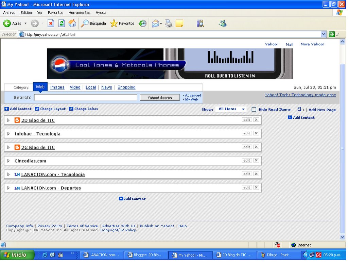
Task: Click the Advanced search link
Action: click(x=193, y=95)
